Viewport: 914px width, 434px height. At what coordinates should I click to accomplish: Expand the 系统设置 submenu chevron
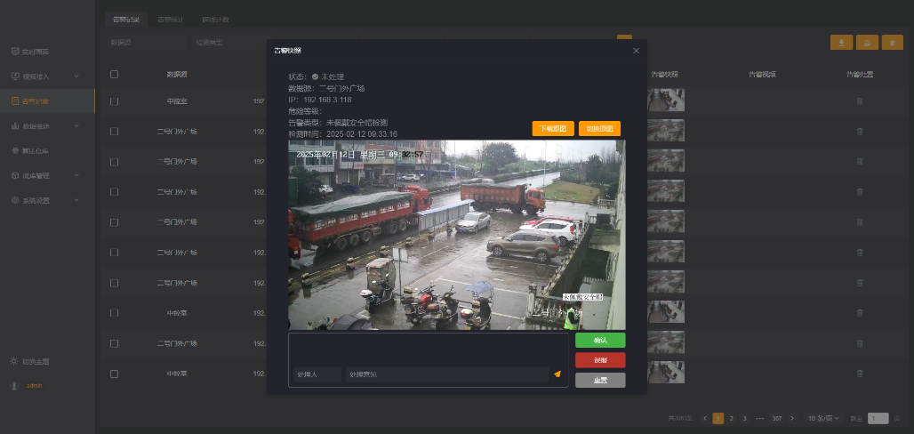tap(77, 200)
